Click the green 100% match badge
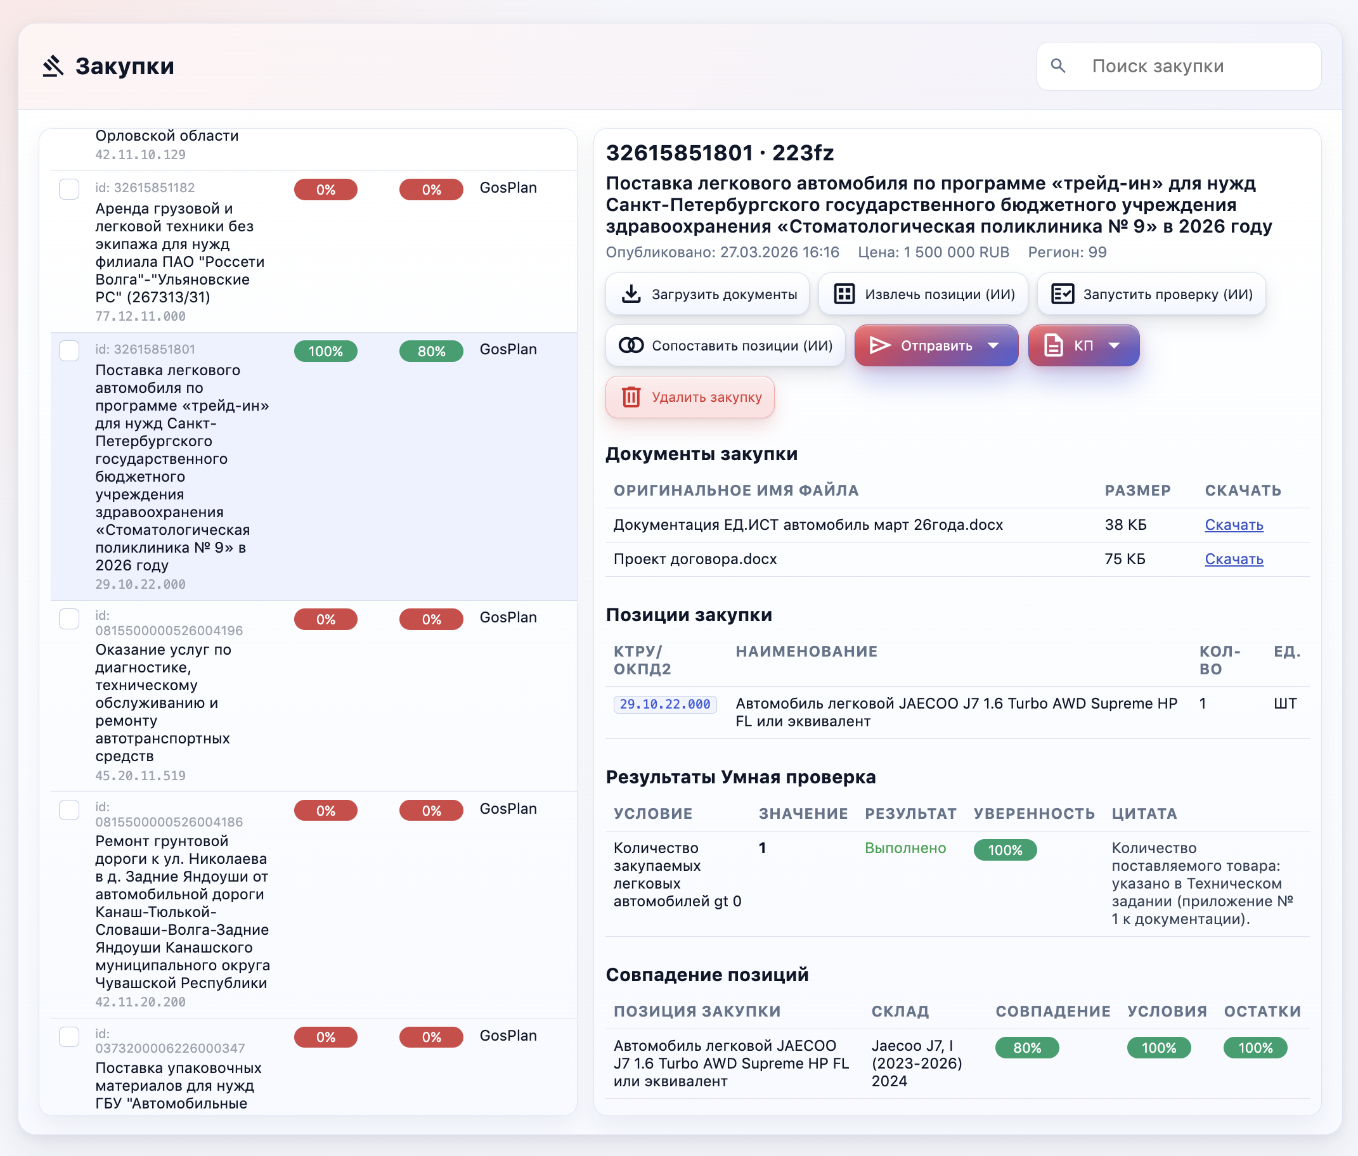This screenshot has height=1156, width=1358. [325, 351]
